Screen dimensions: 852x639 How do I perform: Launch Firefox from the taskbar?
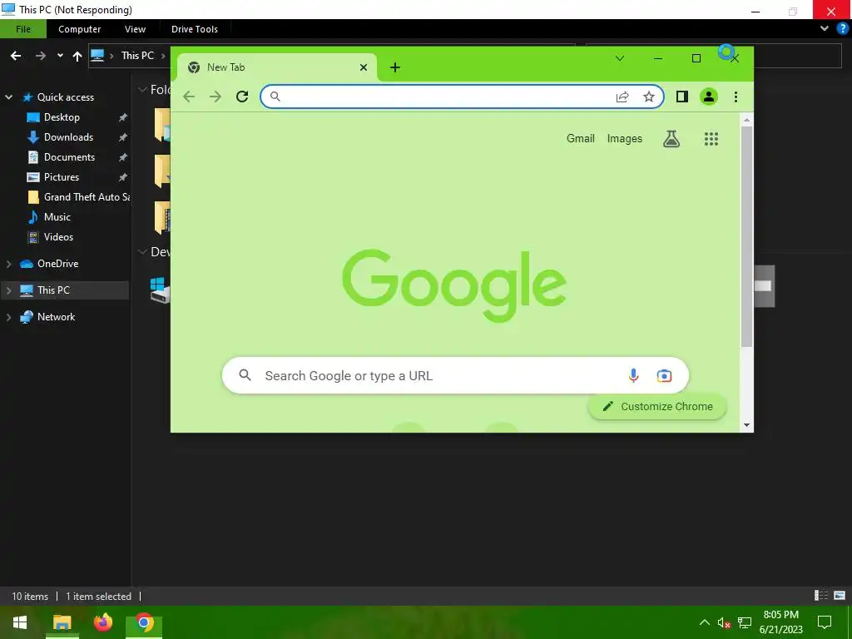pos(102,622)
